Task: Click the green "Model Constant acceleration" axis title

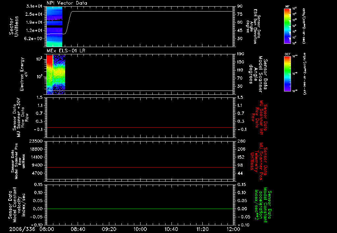Action: pos(263,205)
